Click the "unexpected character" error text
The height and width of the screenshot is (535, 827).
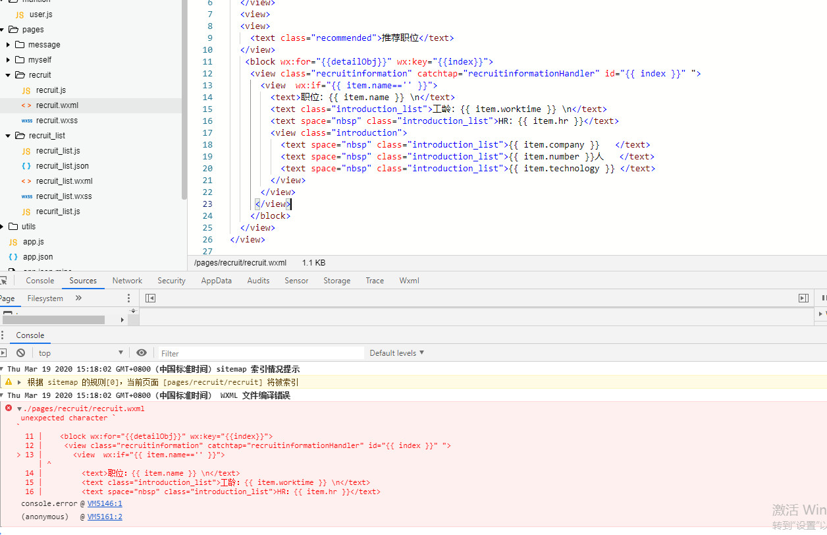pos(68,418)
